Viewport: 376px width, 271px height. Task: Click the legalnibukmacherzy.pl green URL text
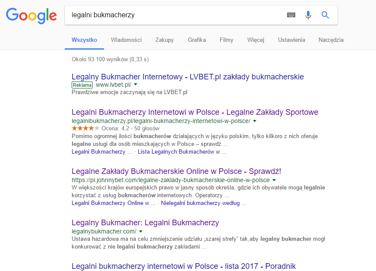click(x=161, y=121)
